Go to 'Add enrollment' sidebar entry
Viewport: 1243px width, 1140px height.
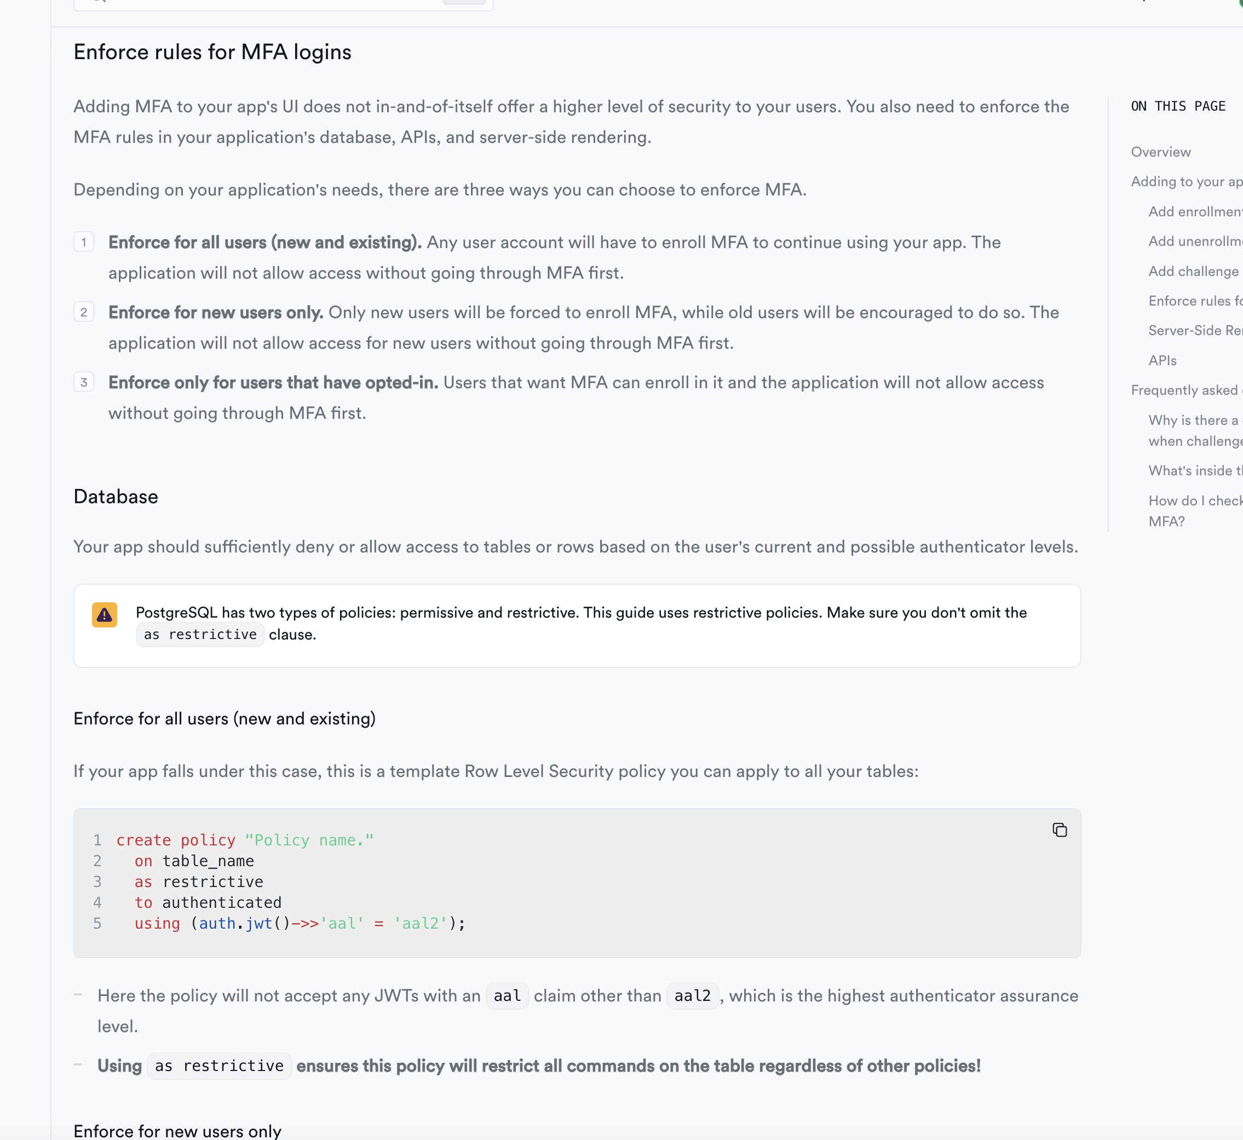coord(1194,211)
